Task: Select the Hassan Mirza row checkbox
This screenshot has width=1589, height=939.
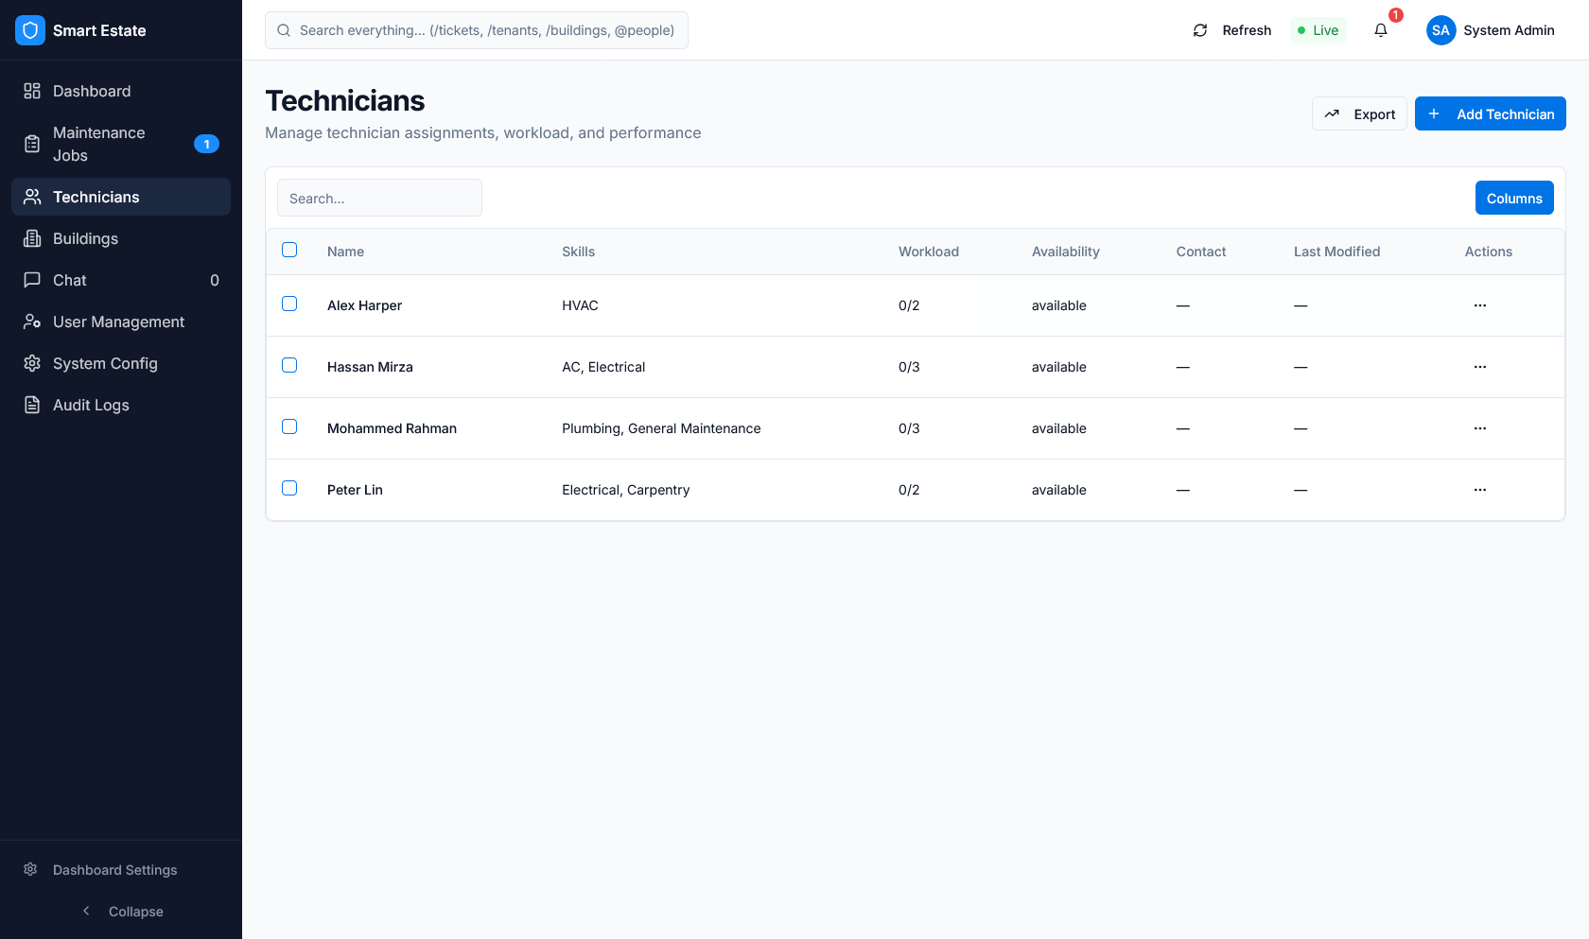Action: pos(289,365)
